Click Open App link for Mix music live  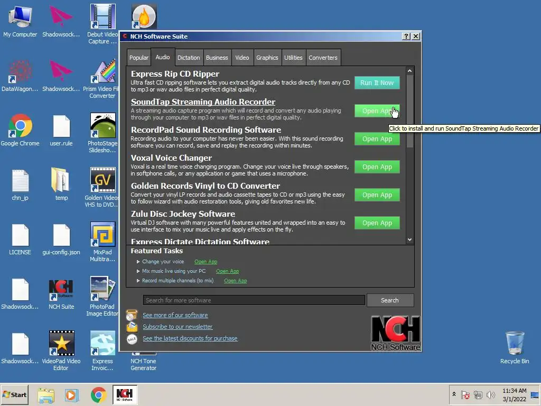point(227,271)
